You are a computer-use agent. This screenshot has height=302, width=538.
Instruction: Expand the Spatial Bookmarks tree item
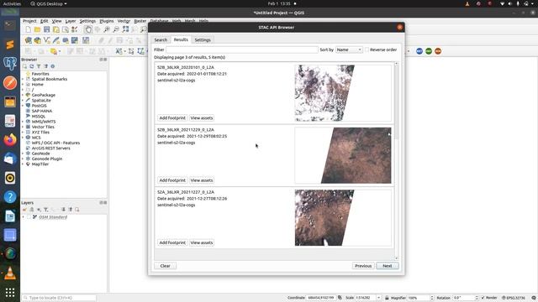point(24,79)
